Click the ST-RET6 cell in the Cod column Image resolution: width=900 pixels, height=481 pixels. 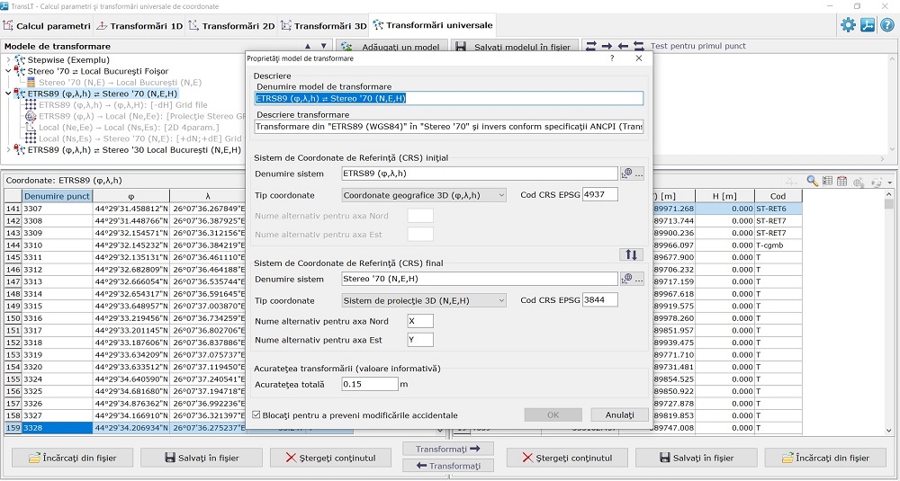point(778,209)
